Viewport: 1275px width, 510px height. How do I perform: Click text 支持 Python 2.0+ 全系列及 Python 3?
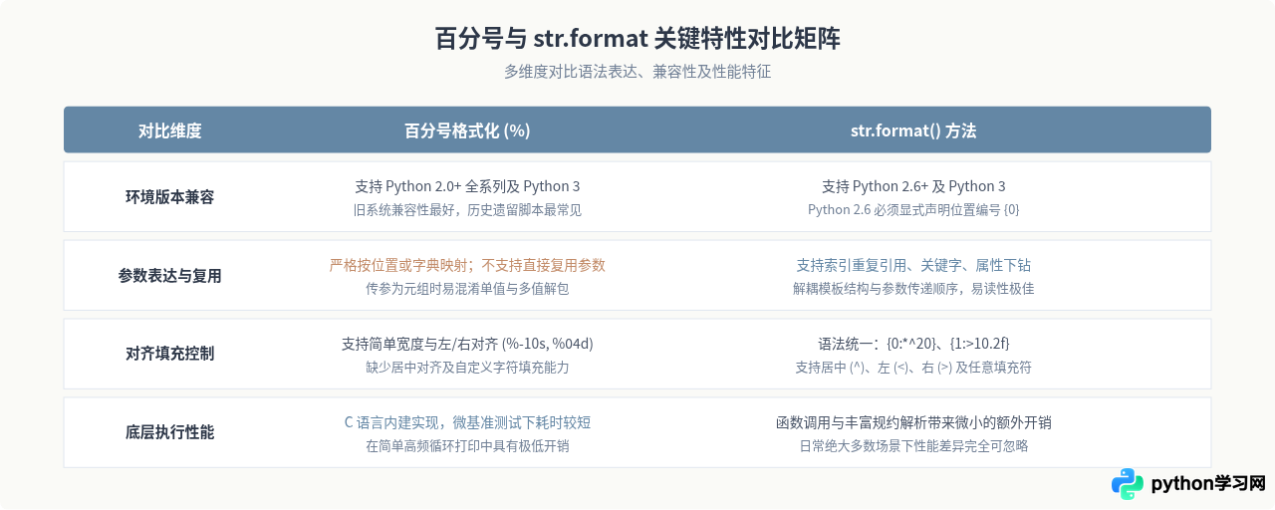point(467,186)
